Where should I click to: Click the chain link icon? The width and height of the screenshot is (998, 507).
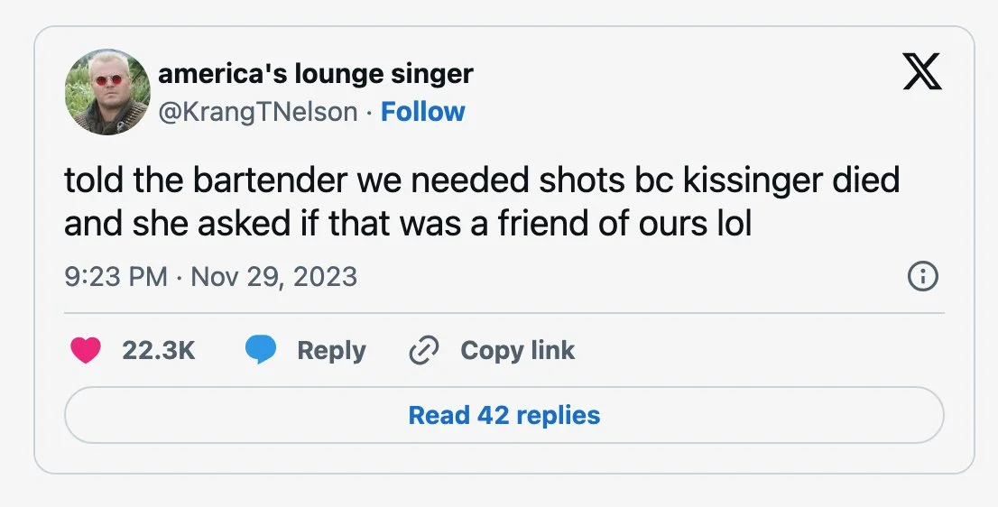coord(422,351)
